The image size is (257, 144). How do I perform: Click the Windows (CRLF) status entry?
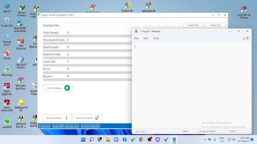[208, 132]
